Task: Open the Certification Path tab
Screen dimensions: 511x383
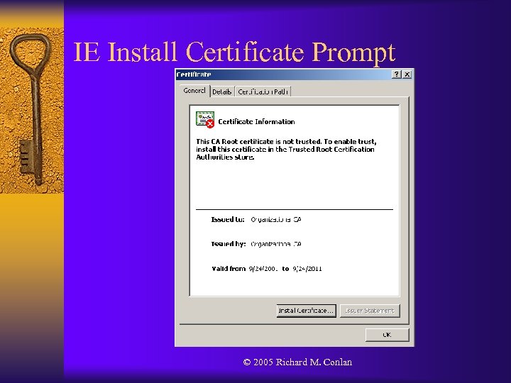Action: [263, 91]
